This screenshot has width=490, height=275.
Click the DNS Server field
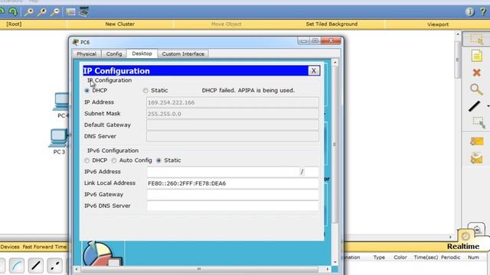233,136
